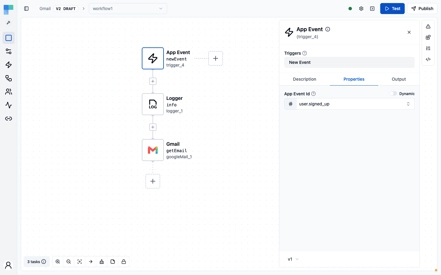Expand the v1 version dropdown

pyautogui.click(x=293, y=259)
